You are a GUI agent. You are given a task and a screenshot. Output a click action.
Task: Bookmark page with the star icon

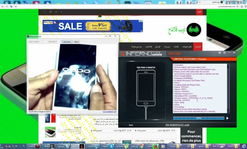[x=16, y=6]
